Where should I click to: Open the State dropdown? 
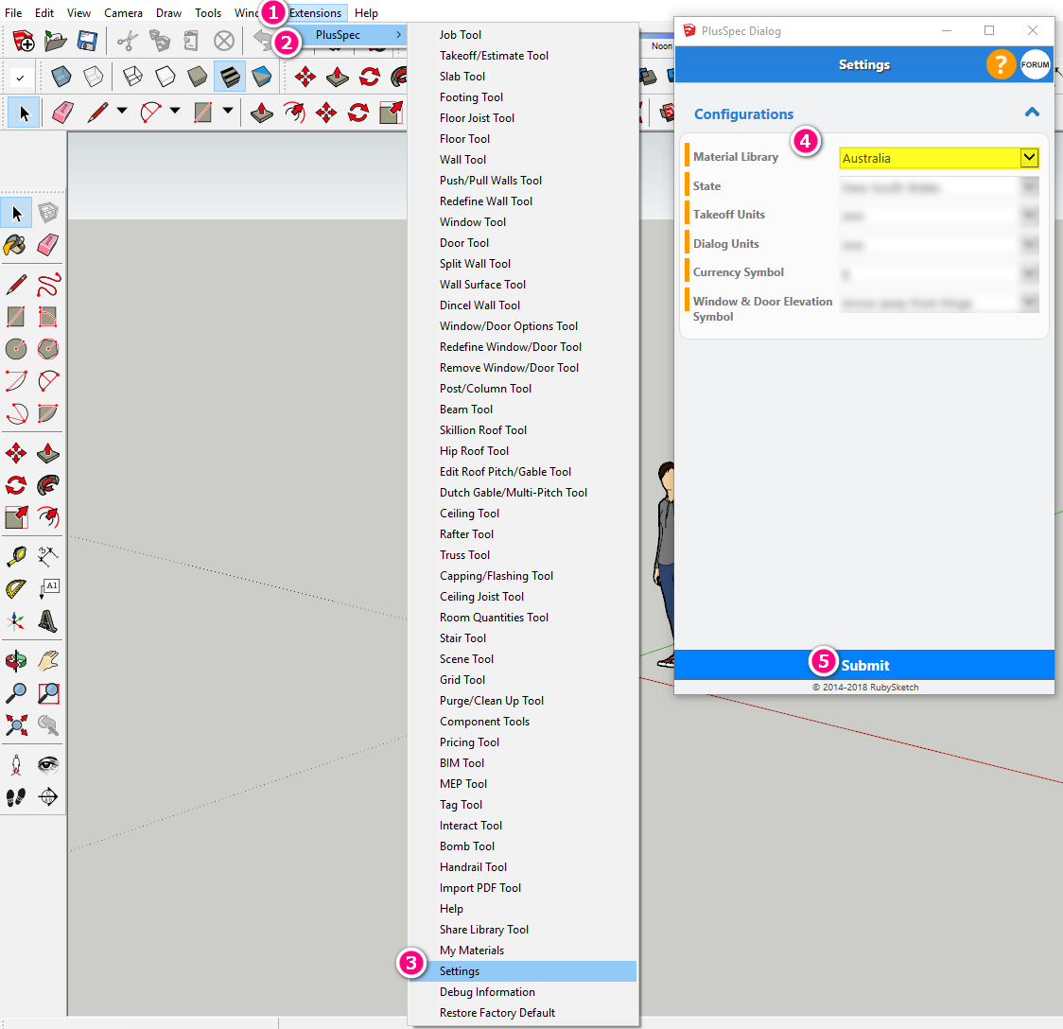coord(939,187)
